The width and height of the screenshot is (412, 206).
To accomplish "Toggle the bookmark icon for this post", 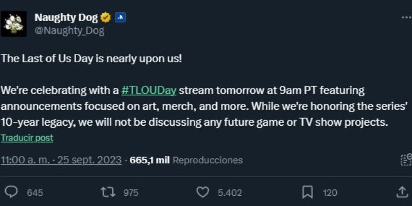I will click(307, 192).
